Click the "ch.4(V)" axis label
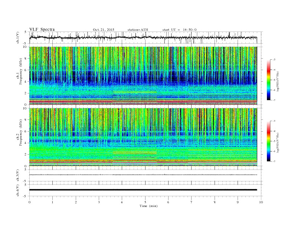 tap(18, 190)
